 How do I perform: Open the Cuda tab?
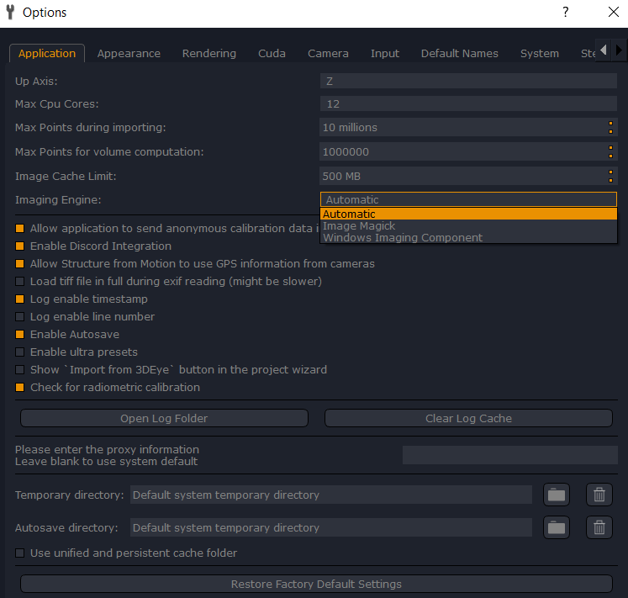(272, 53)
